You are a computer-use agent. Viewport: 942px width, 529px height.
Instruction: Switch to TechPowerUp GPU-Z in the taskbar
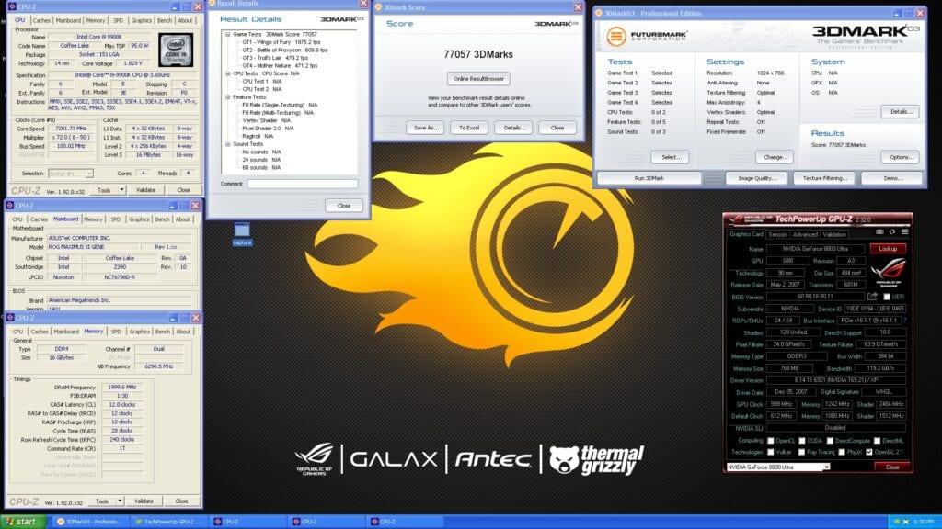click(168, 522)
